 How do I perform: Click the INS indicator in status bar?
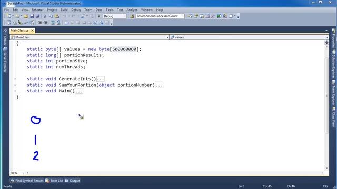325,186
